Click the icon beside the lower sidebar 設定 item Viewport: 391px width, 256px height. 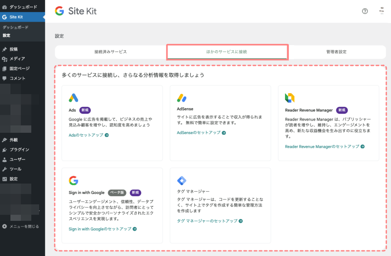(x=4, y=179)
